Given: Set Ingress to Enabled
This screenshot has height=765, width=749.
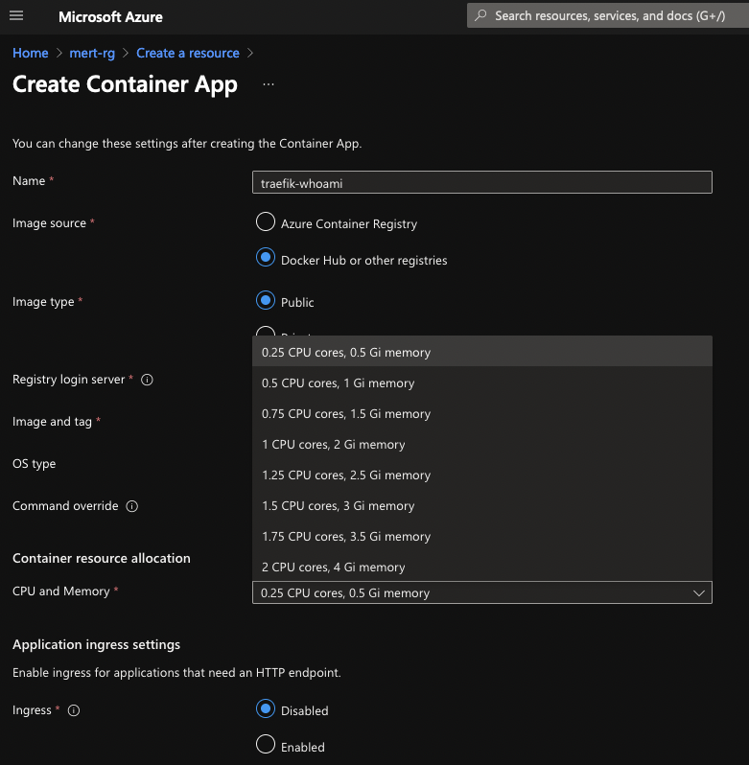Looking at the screenshot, I should [x=266, y=745].
